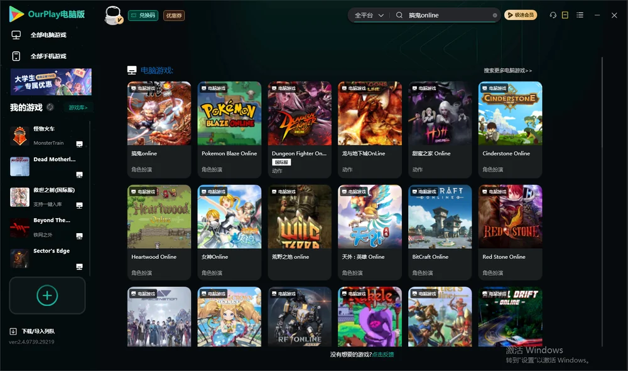Open 天外：英雄 Online game card
This screenshot has height=371, width=628.
(370, 233)
